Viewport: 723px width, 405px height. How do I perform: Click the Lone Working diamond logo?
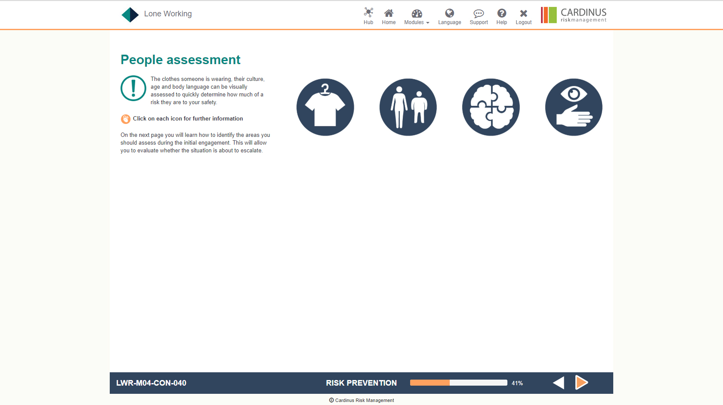click(x=130, y=15)
